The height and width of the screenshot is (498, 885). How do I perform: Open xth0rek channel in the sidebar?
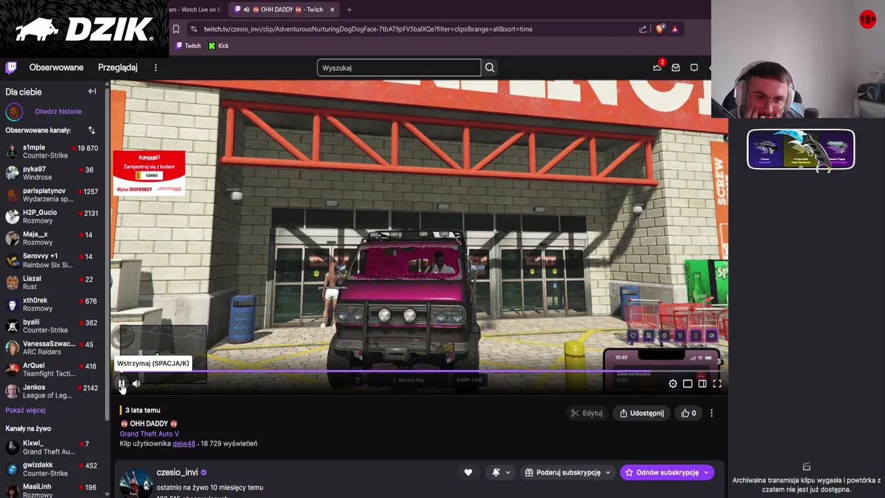pyautogui.click(x=53, y=304)
